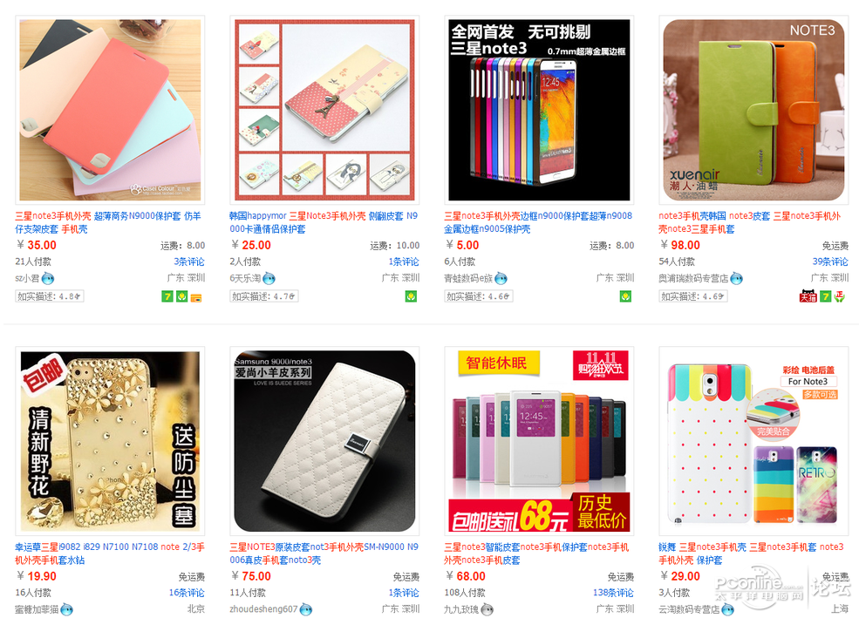Screen dimensions: 859x618
Task: Open the 三星note3手机外壳 超薄商务N9000保护套 listing title
Action: click(x=108, y=223)
